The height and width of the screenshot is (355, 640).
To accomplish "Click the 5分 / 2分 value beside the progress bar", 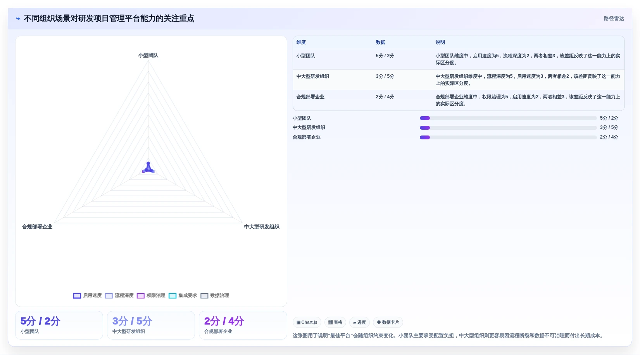I will [x=609, y=118].
